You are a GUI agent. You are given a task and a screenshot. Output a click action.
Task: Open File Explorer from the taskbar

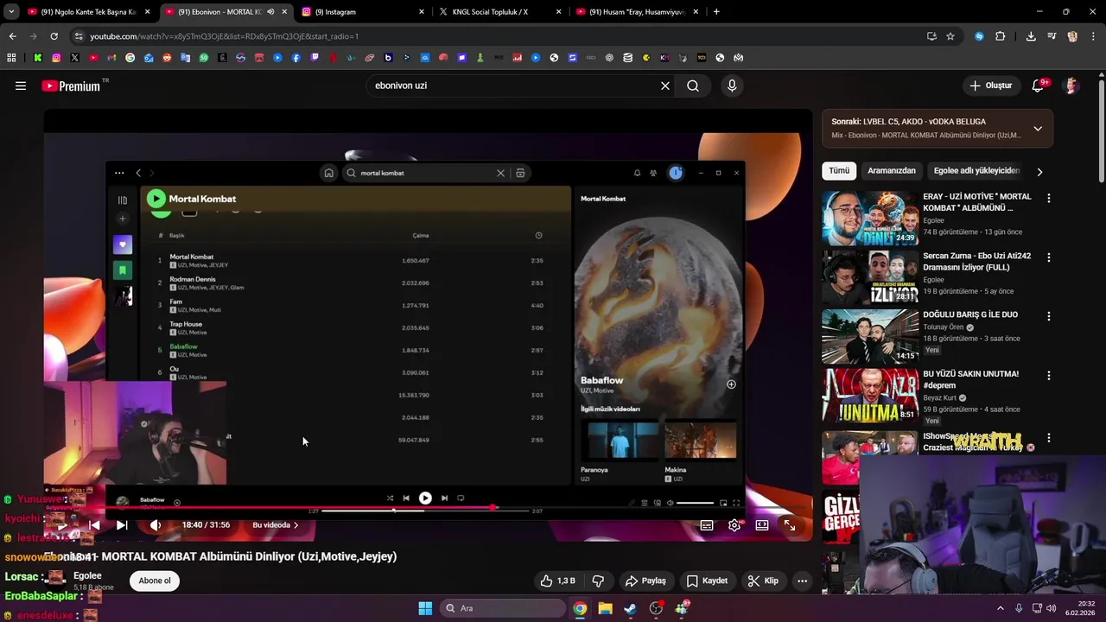click(x=605, y=608)
